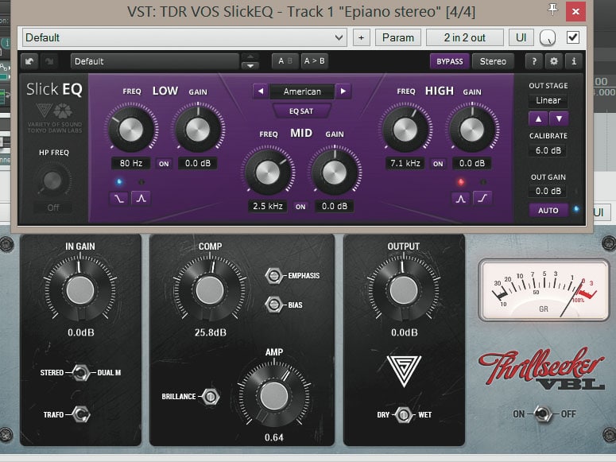Click the wet/dry mix knob in FX header
The width and height of the screenshot is (616, 462).
pyautogui.click(x=548, y=37)
